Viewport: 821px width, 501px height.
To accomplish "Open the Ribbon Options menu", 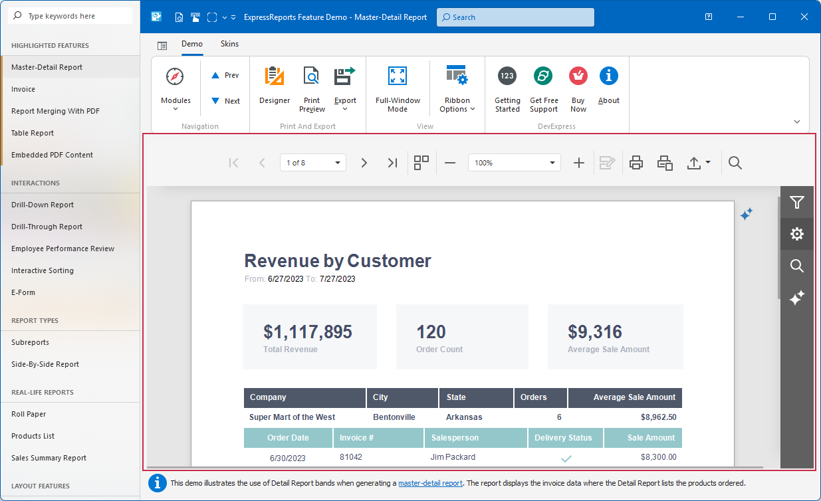I will (x=457, y=88).
